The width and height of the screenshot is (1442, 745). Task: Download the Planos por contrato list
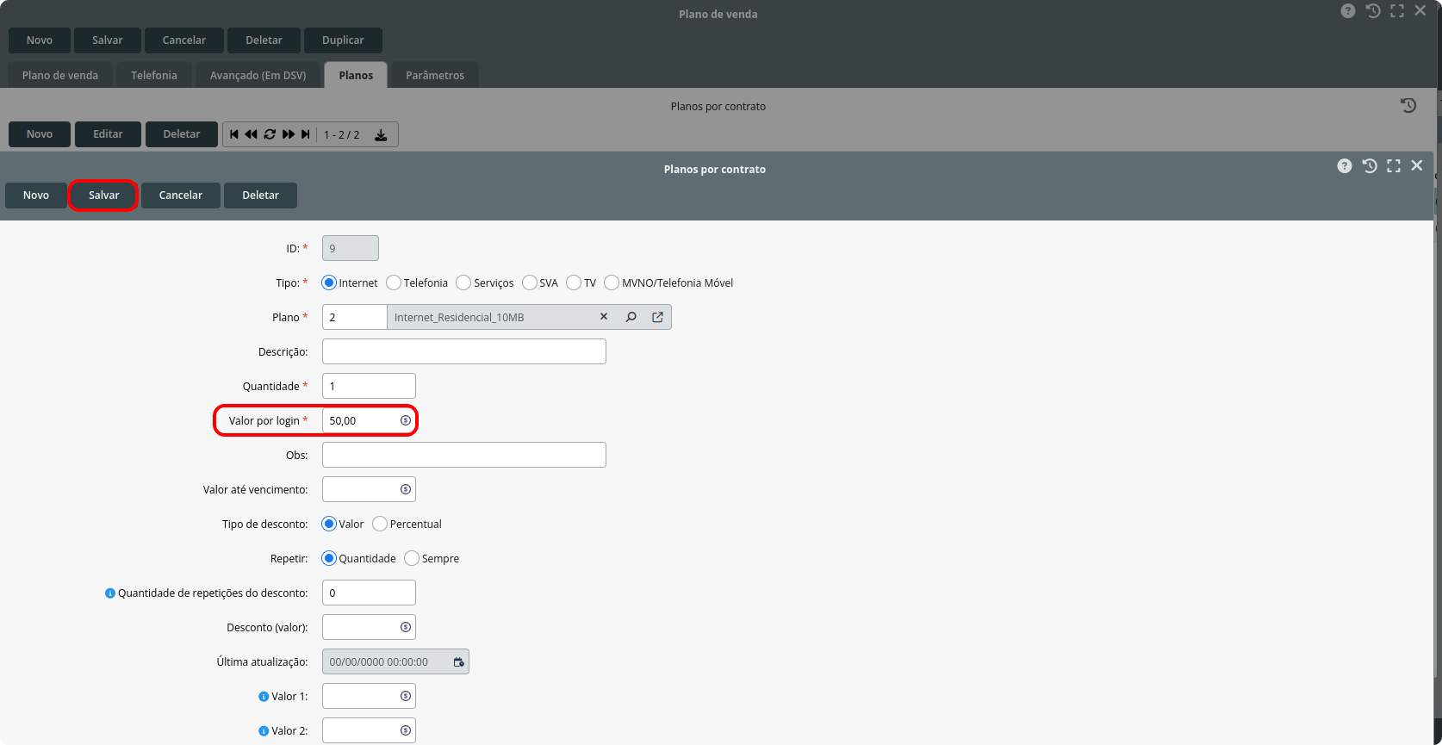click(381, 135)
